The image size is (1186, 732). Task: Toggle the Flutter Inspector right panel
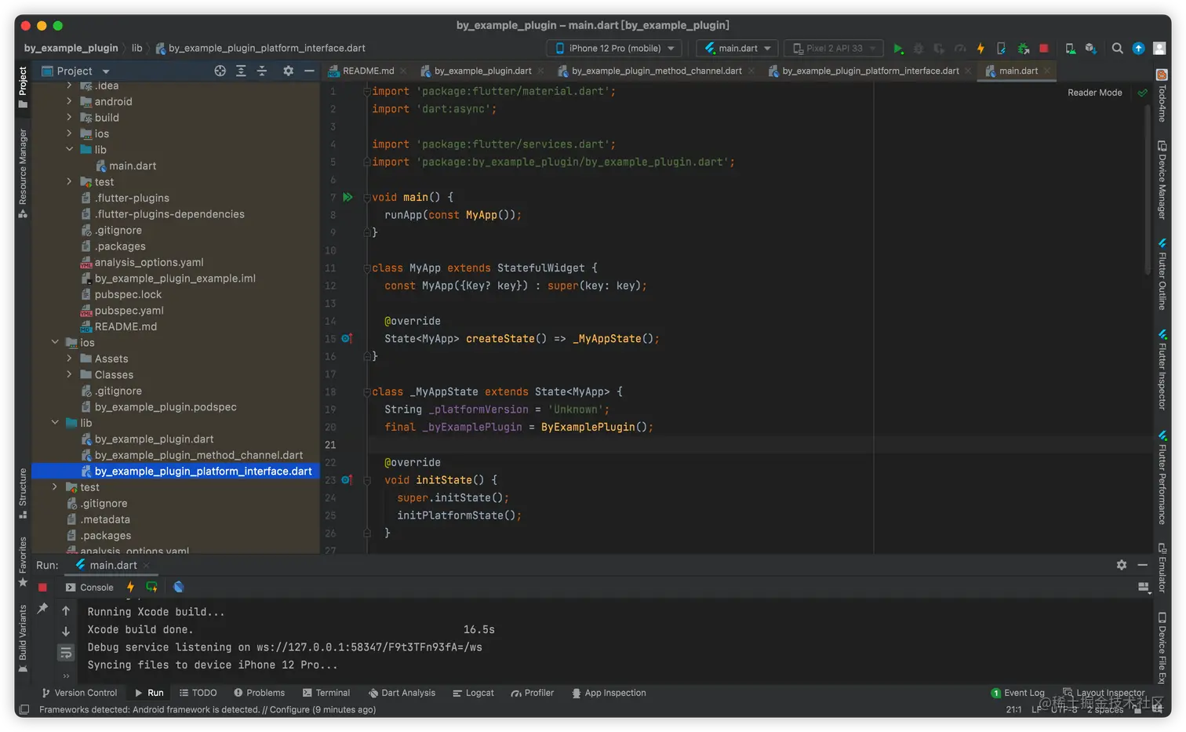pos(1162,369)
